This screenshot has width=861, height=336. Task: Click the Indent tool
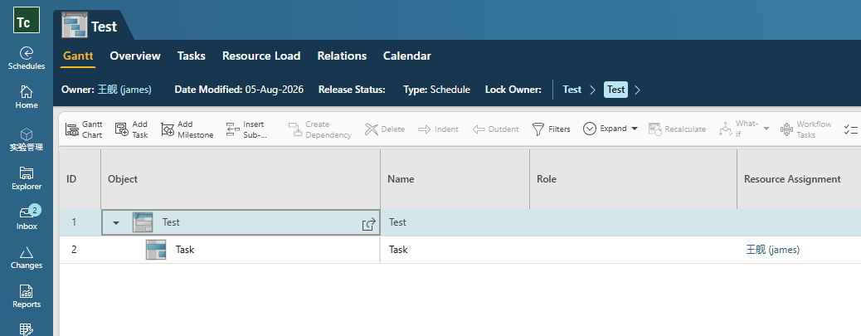click(x=438, y=129)
